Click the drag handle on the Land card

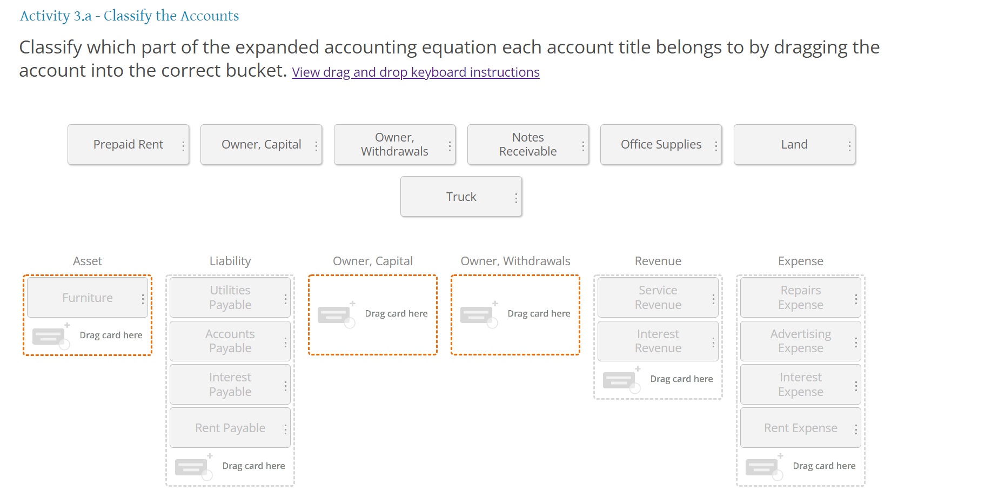point(849,146)
